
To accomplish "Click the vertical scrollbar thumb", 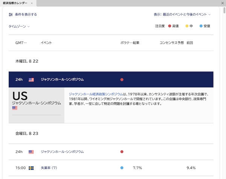I will click(224, 11).
